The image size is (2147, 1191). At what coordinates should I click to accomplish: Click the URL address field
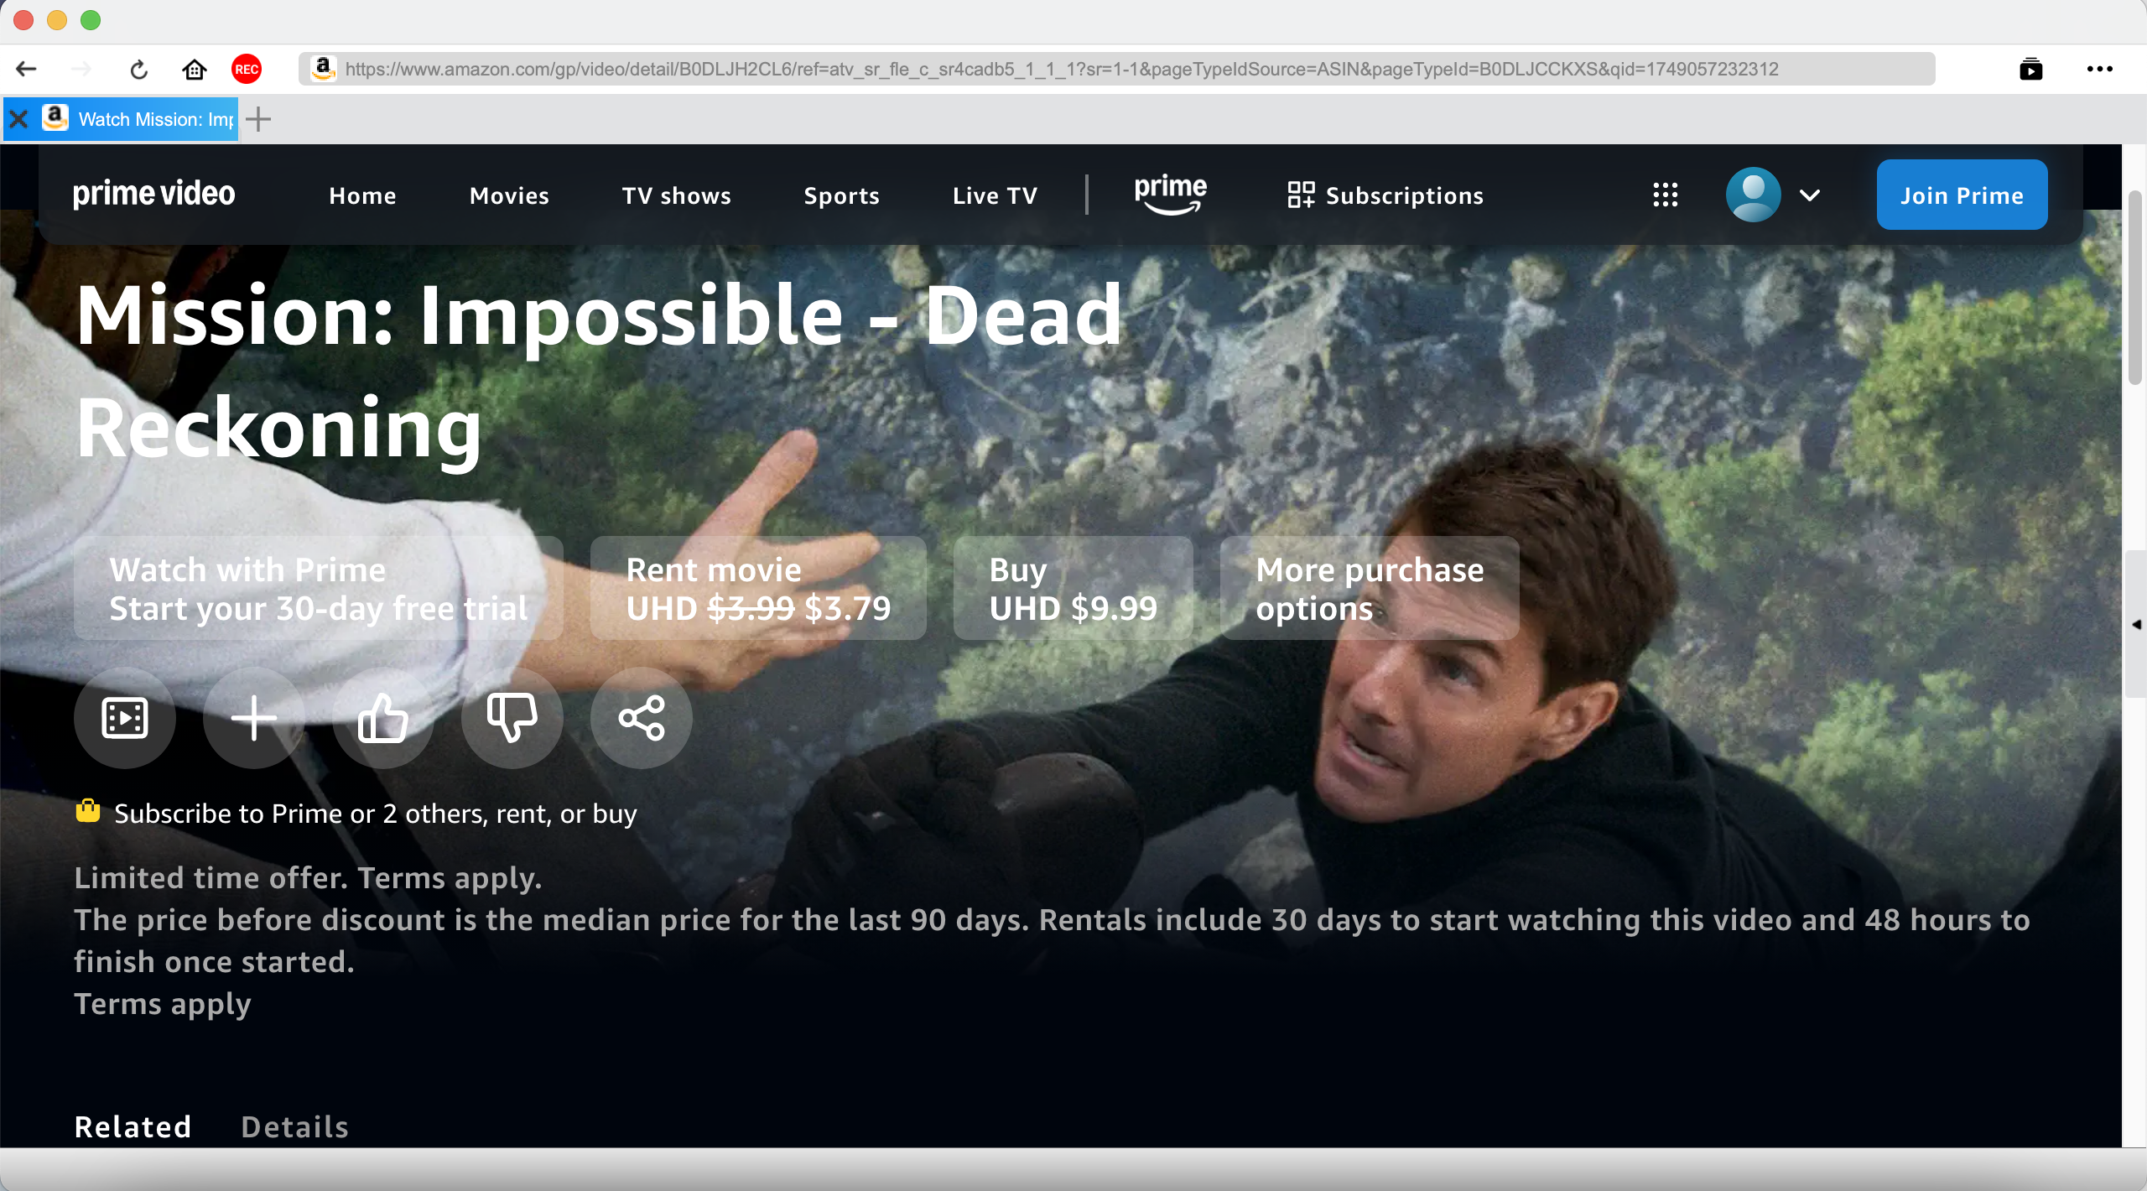point(1115,69)
